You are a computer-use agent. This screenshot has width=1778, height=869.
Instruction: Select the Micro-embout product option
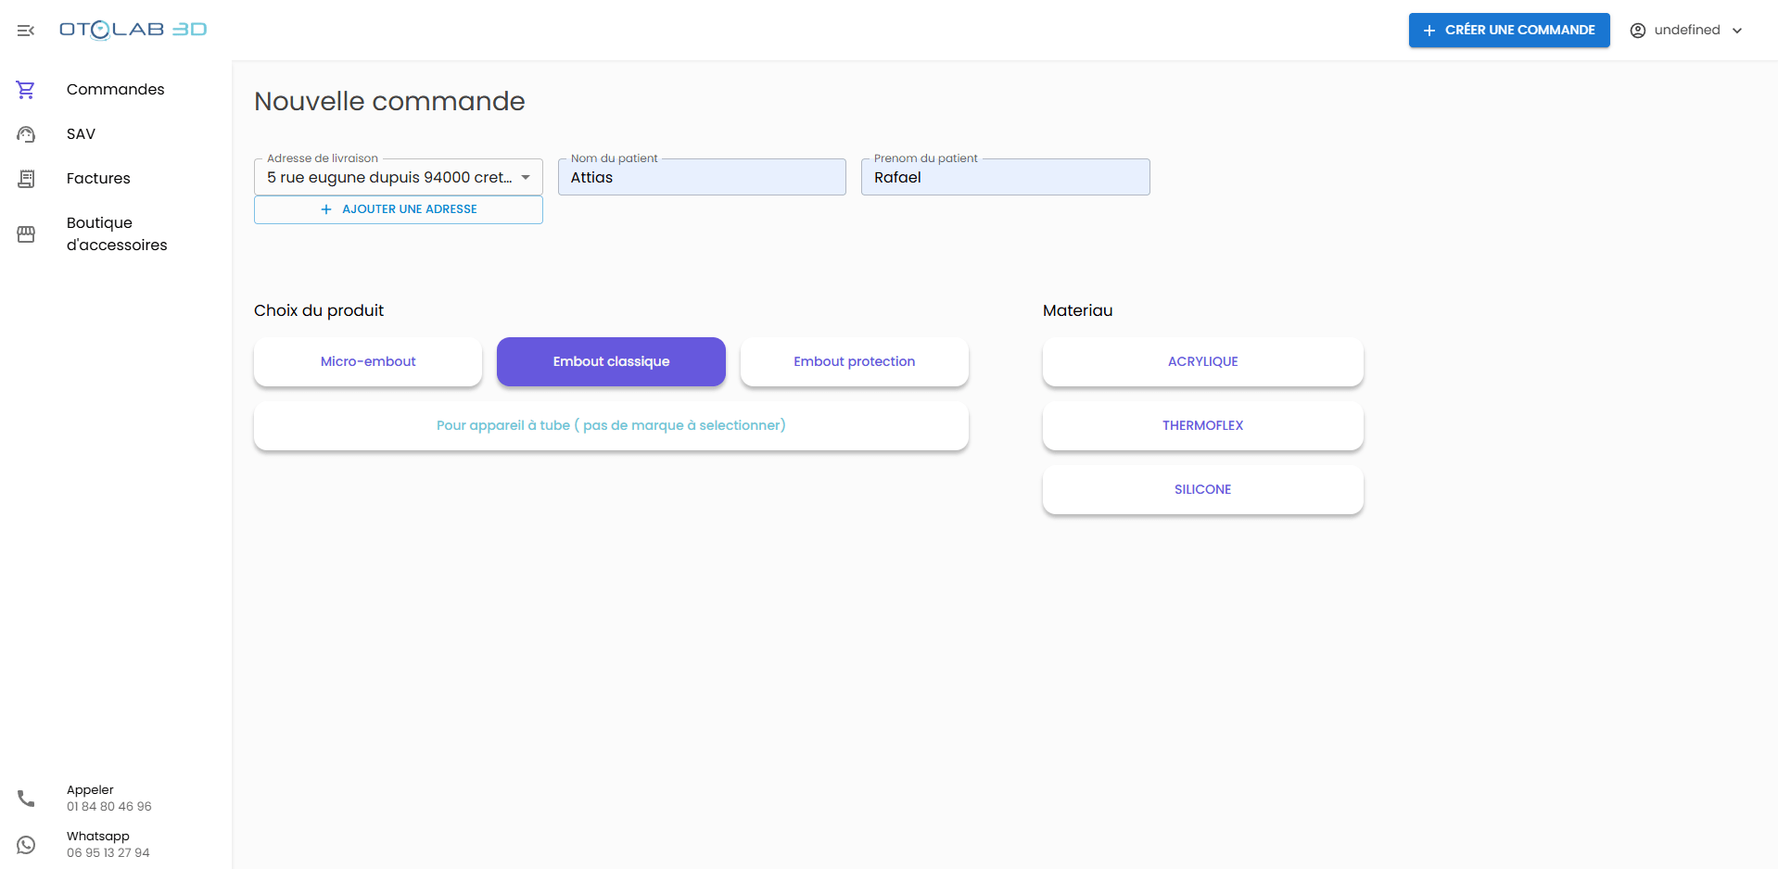click(368, 361)
